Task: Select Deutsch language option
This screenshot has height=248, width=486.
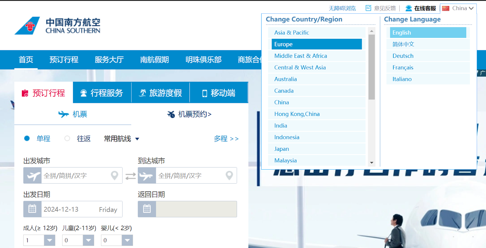Action: pos(428,56)
